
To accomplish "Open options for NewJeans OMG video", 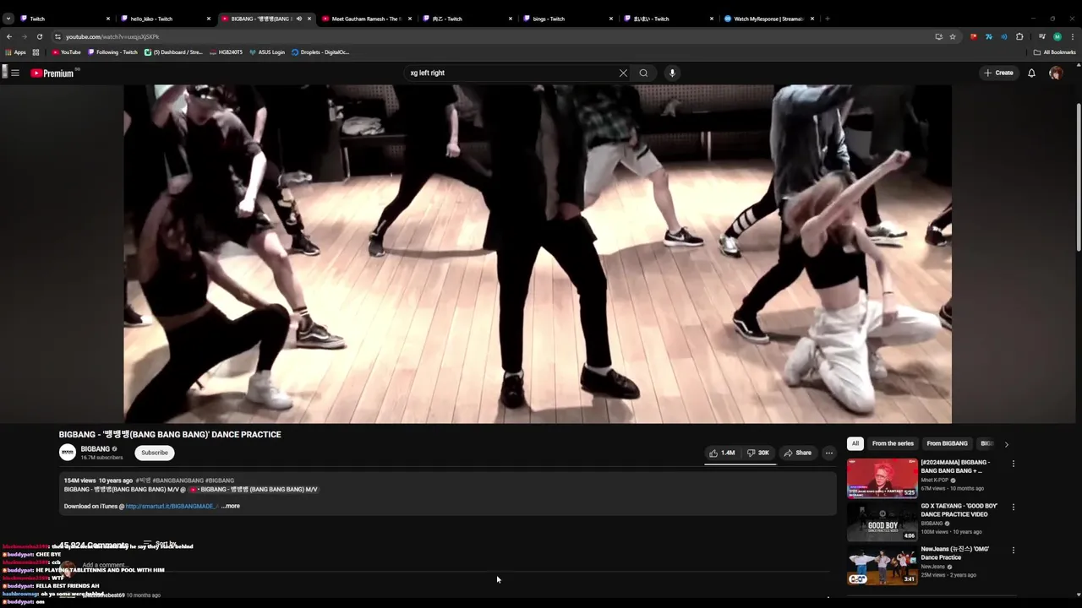I will pyautogui.click(x=1013, y=550).
